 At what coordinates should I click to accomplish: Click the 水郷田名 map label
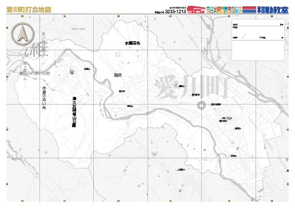(133, 43)
